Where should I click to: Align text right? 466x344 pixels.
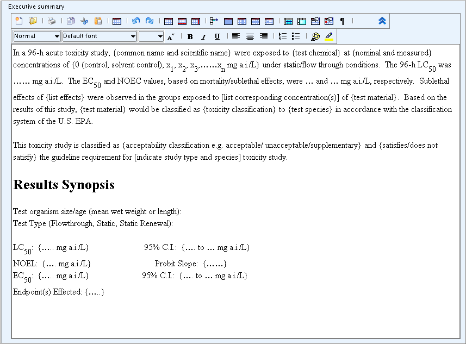pos(264,36)
